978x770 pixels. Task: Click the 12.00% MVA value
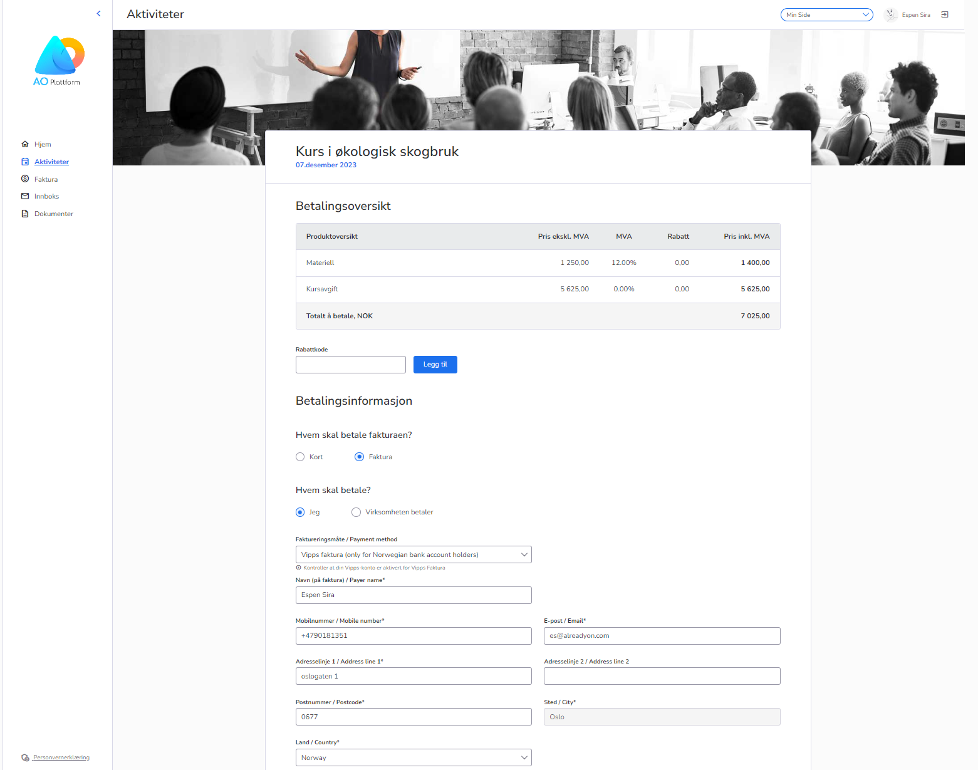[624, 263]
